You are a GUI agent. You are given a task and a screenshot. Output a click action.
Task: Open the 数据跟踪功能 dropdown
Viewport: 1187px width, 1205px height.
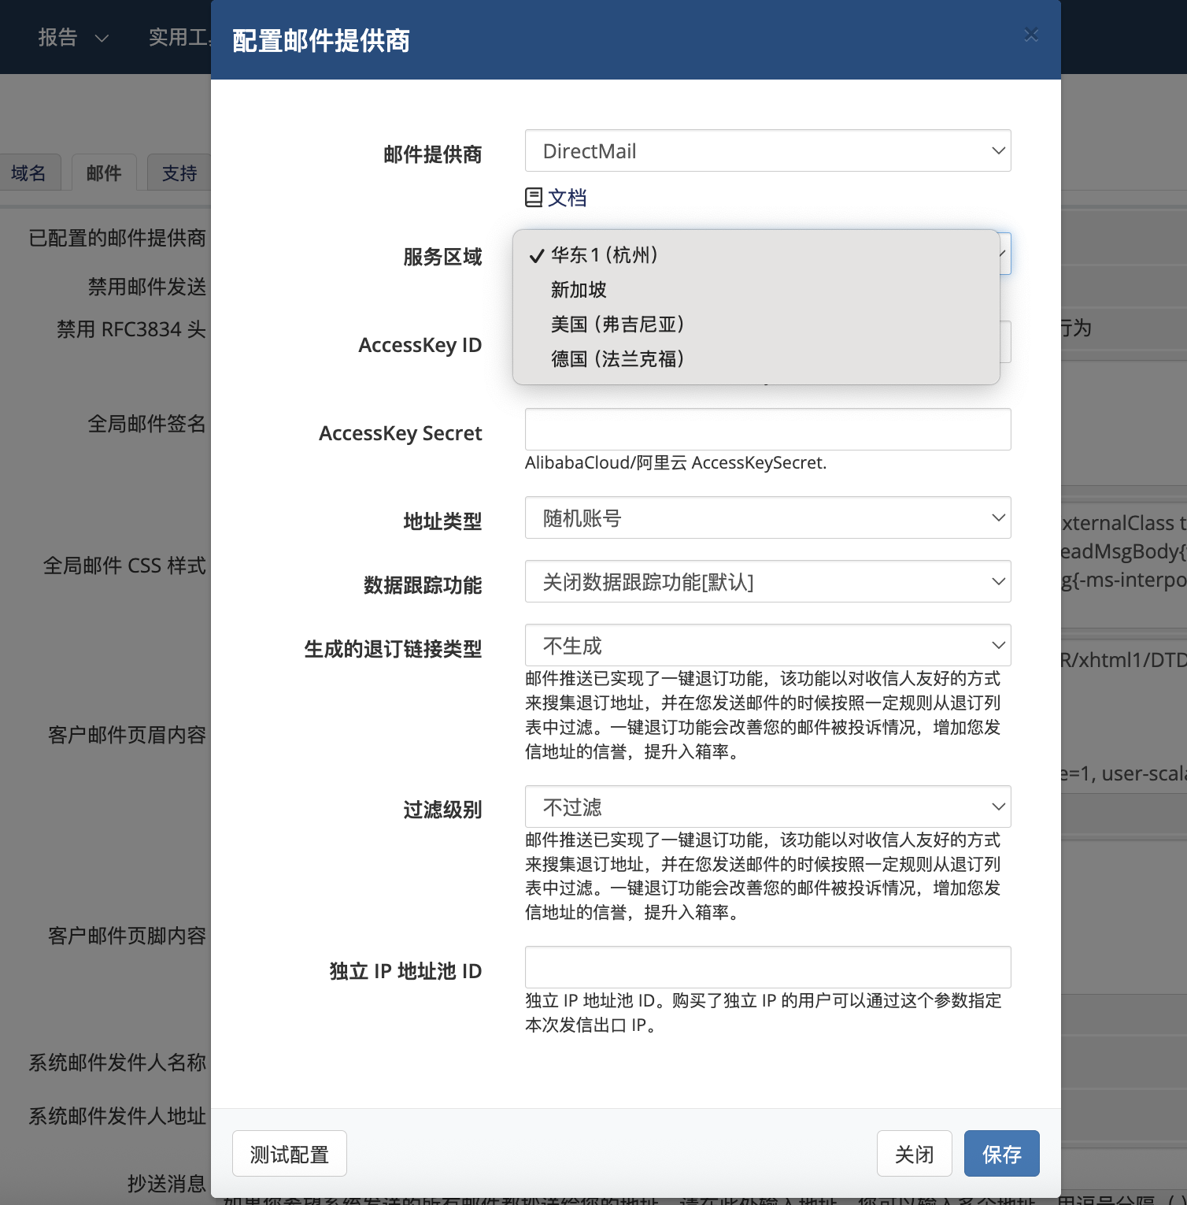tap(767, 581)
